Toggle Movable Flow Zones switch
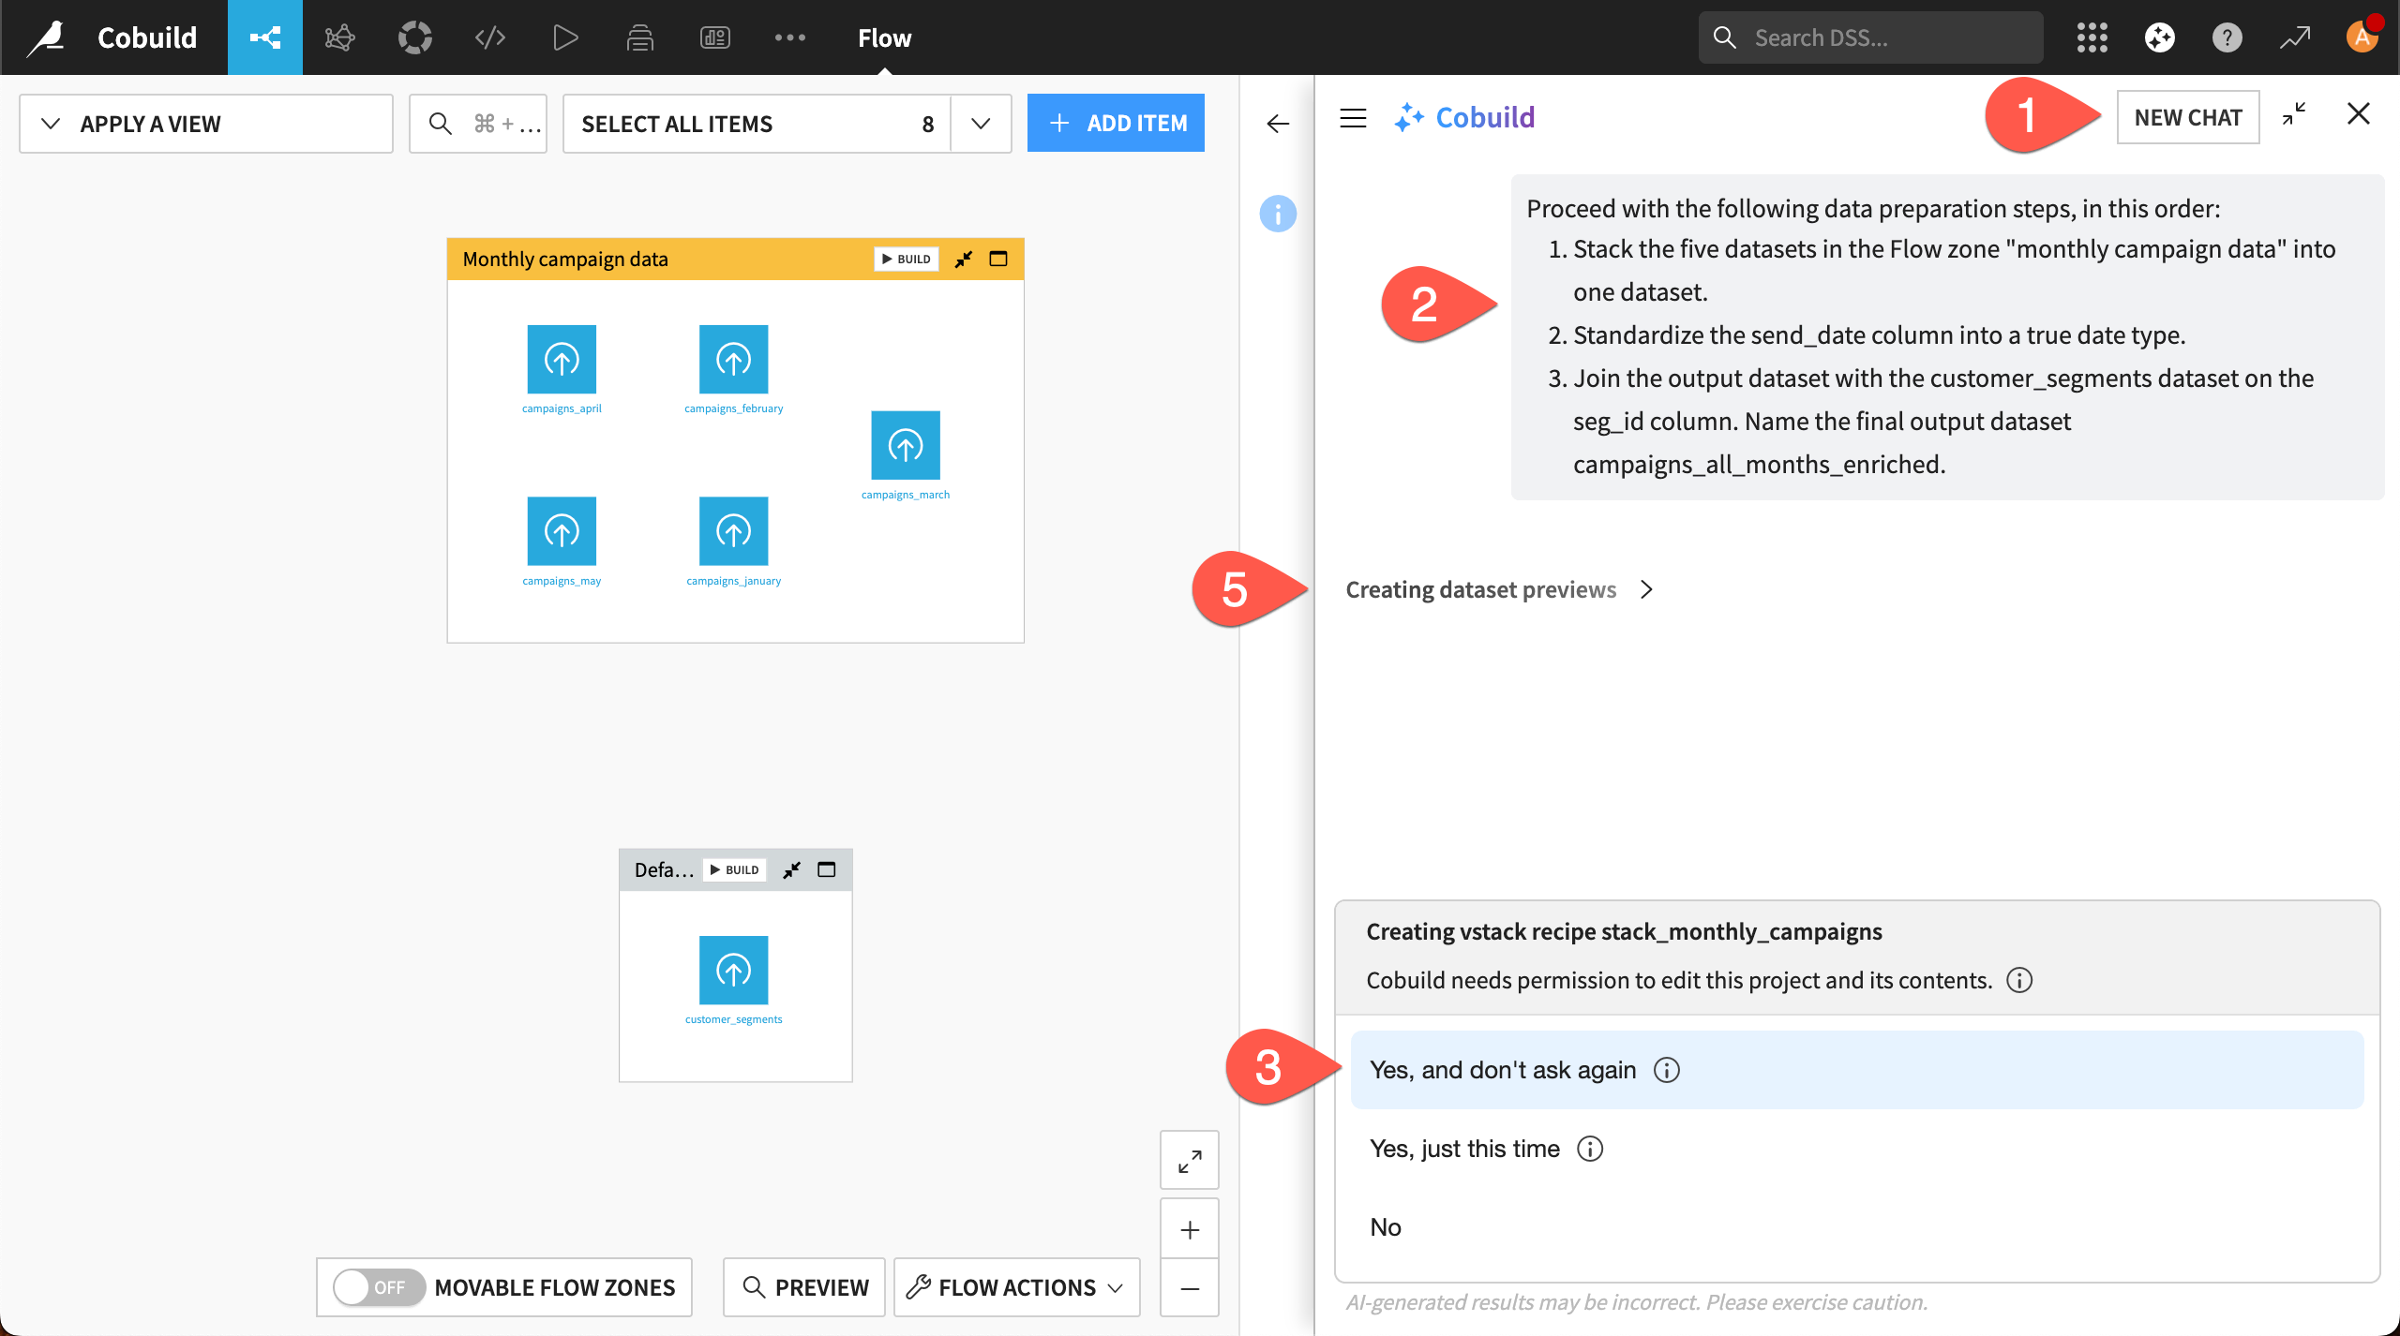The image size is (2400, 1336). click(x=380, y=1287)
